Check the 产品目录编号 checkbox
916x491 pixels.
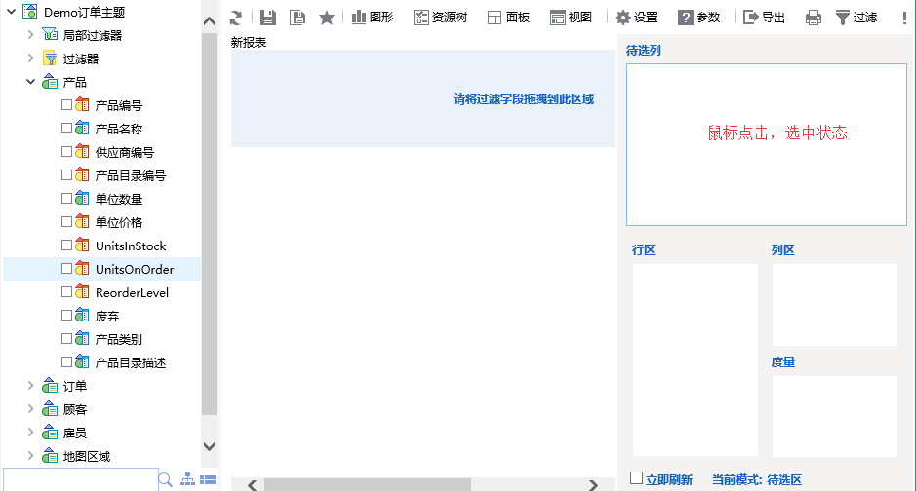[x=66, y=174]
